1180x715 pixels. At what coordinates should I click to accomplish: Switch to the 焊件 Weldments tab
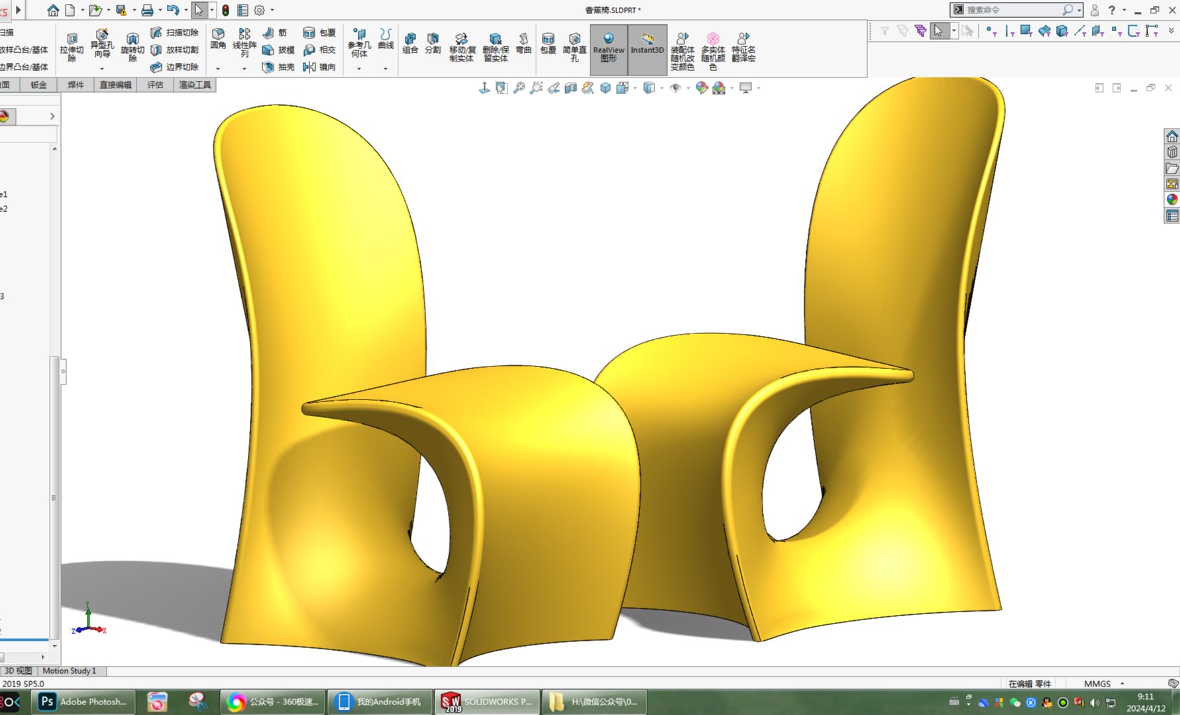(76, 85)
